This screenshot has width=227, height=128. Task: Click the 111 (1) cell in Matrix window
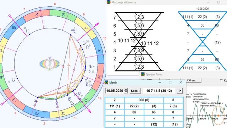[x=115, y=106]
